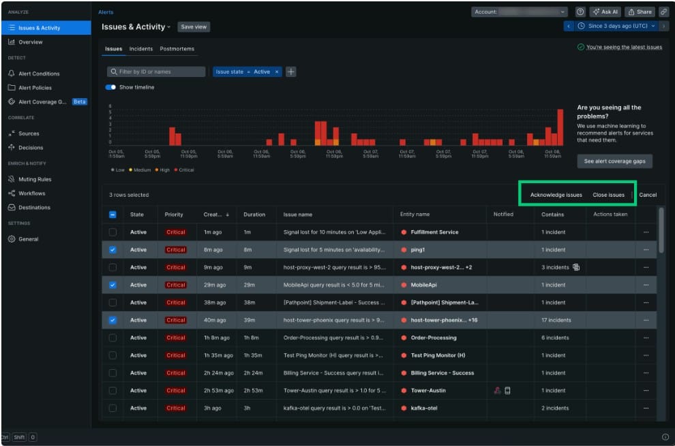Click the mobile notification icon on Tower-Austin row

pos(509,390)
